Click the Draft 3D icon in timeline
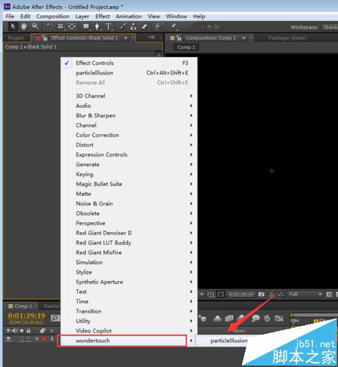This screenshot has width=338, height=367. [203, 318]
